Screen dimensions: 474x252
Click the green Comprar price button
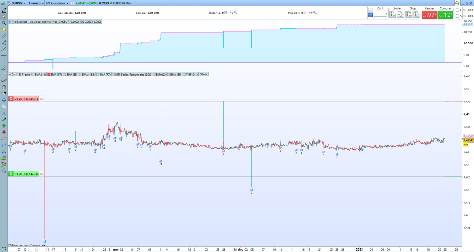coord(444,14)
